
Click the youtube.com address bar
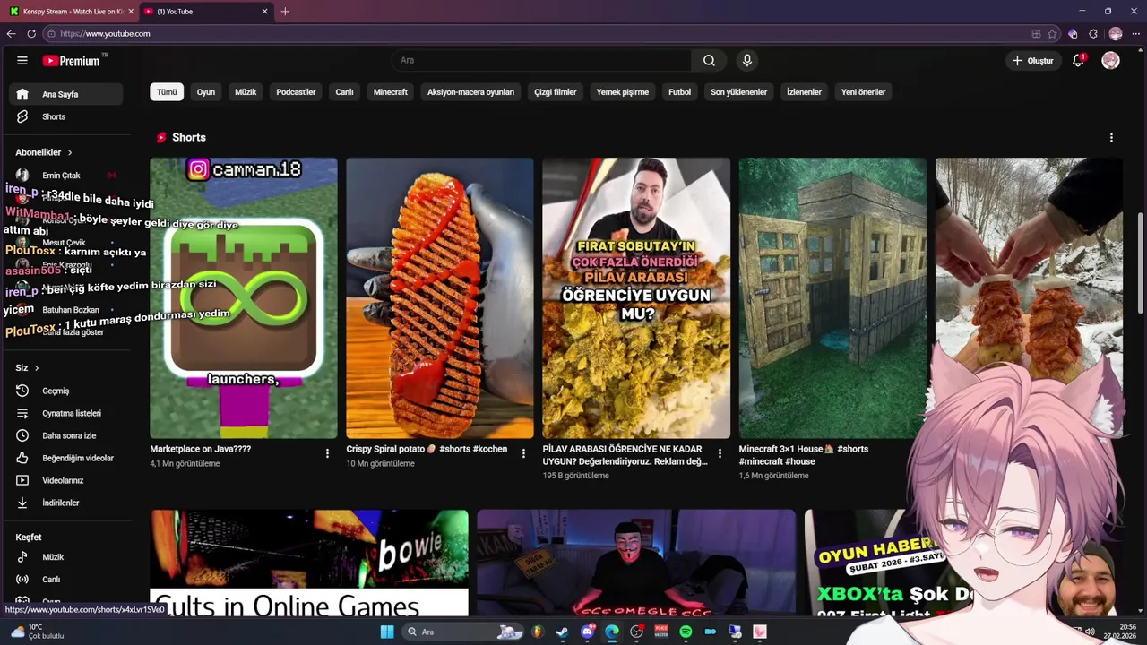536,33
